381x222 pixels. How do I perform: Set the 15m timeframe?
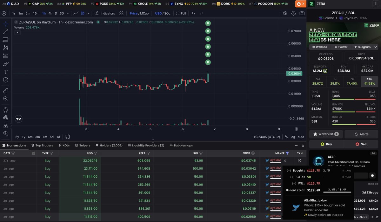click(36, 13)
